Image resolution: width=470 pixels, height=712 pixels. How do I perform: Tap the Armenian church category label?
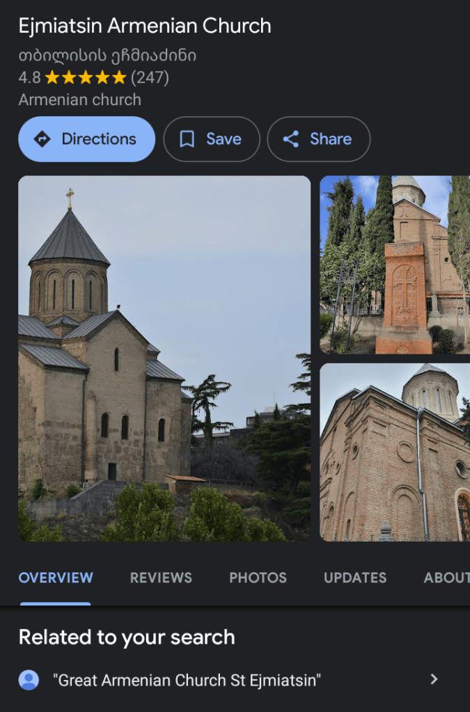coord(79,100)
